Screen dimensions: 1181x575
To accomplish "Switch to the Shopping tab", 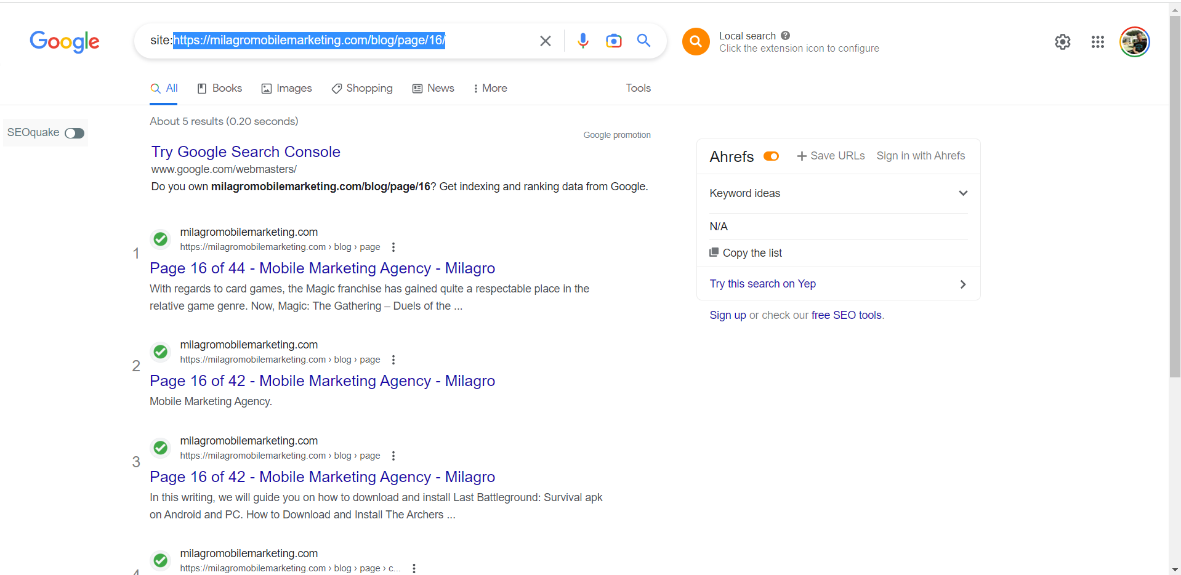I will point(362,88).
